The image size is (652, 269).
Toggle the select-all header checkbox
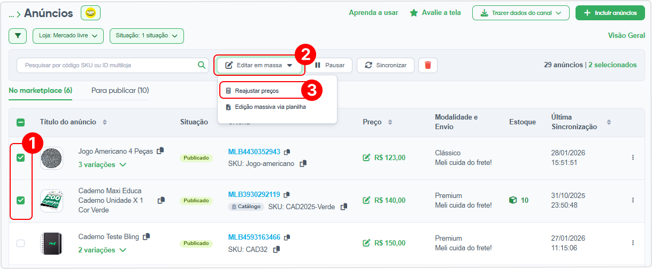(21, 122)
